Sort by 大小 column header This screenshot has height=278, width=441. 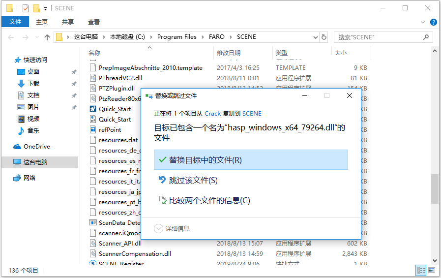[x=341, y=53]
